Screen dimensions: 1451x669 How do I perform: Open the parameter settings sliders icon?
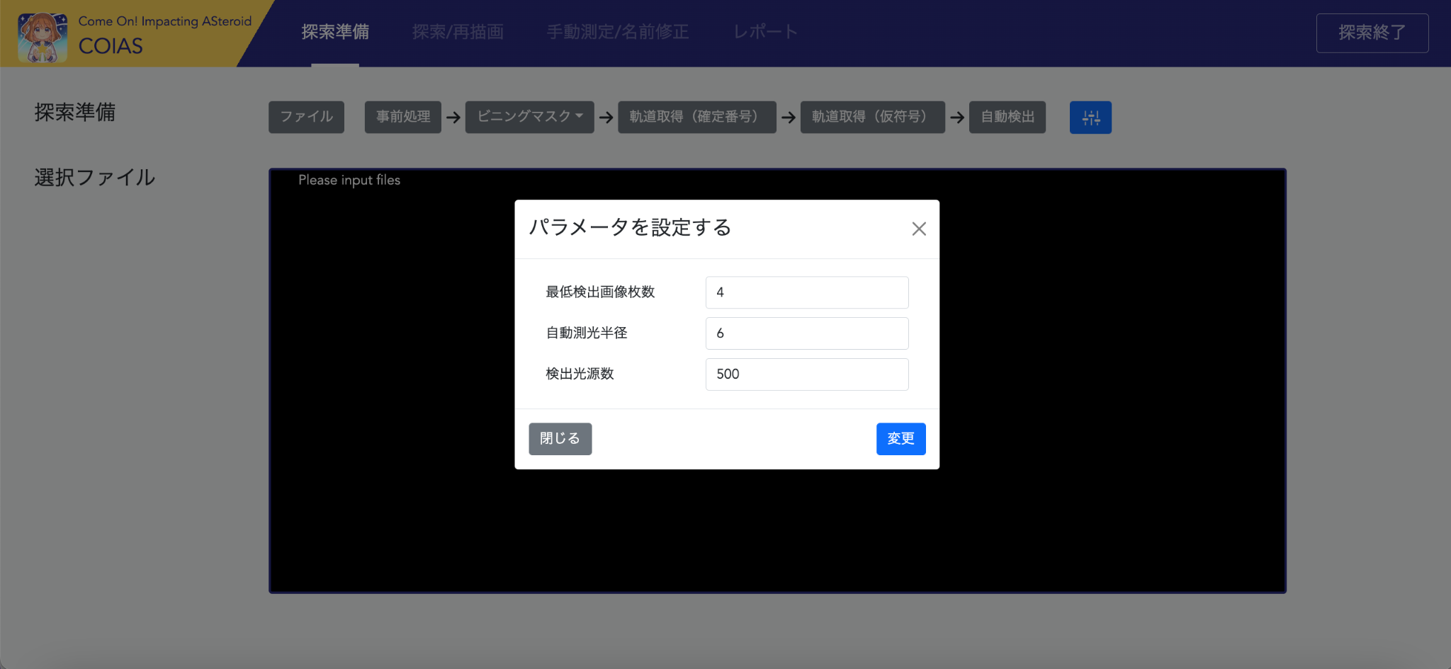pyautogui.click(x=1090, y=117)
